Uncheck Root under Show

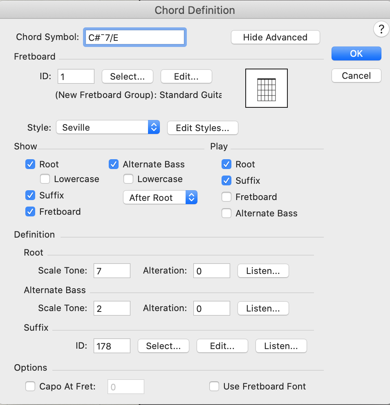(30, 164)
